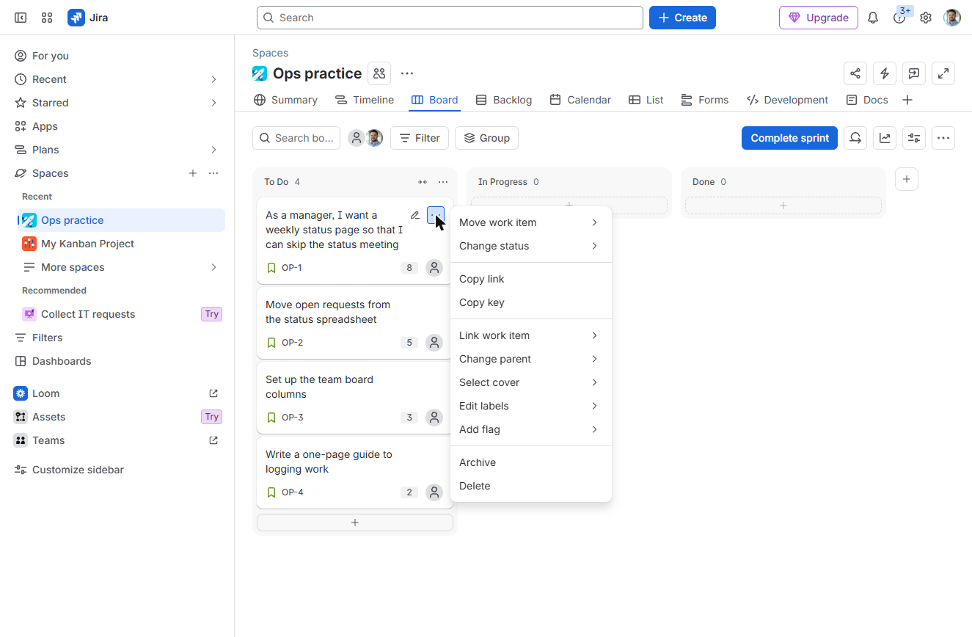Click the unassigned avatar filter beside Search board

[x=357, y=138]
